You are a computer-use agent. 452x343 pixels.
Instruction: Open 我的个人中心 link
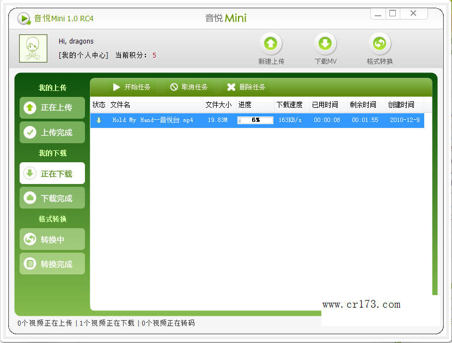point(83,55)
